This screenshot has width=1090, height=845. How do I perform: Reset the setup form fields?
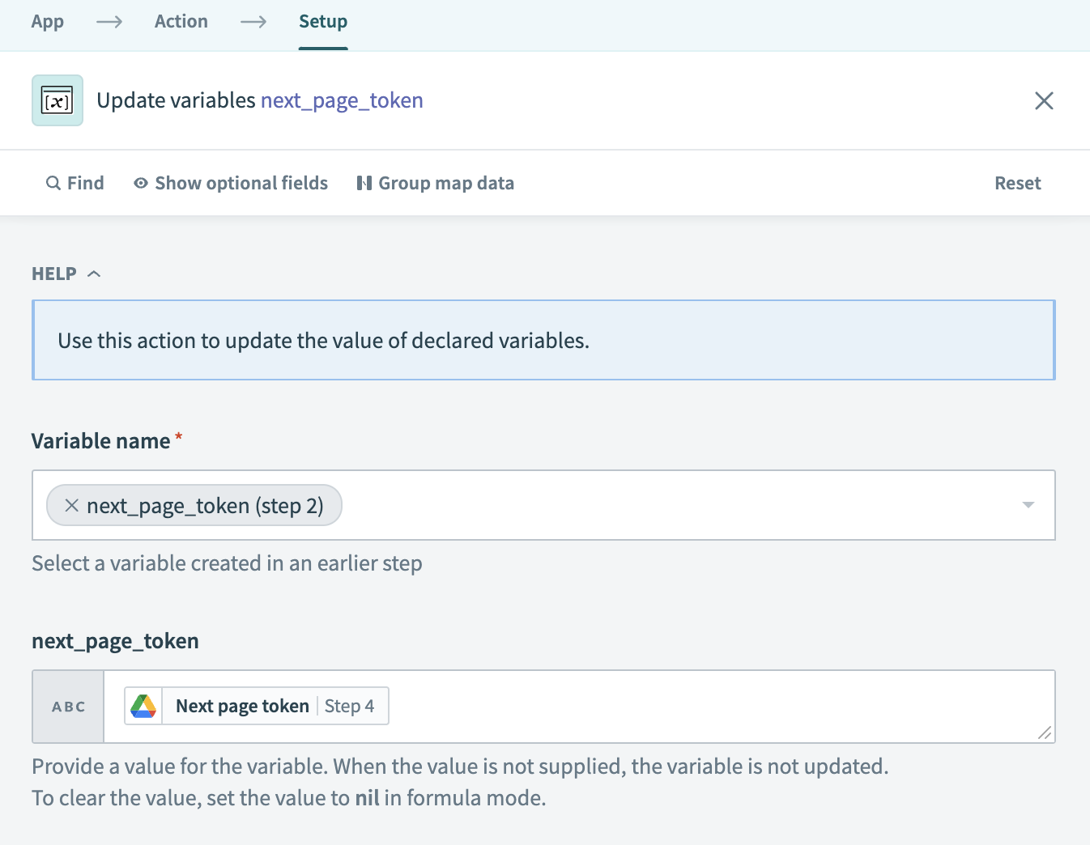coord(1017,183)
